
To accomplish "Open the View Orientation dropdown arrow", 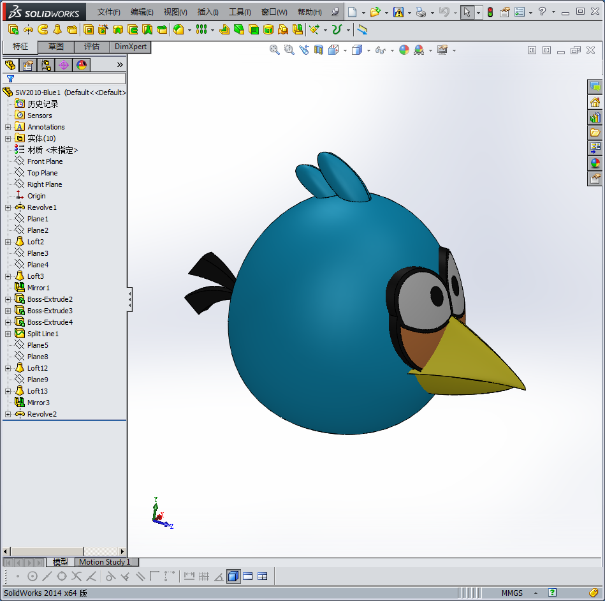I will 345,50.
